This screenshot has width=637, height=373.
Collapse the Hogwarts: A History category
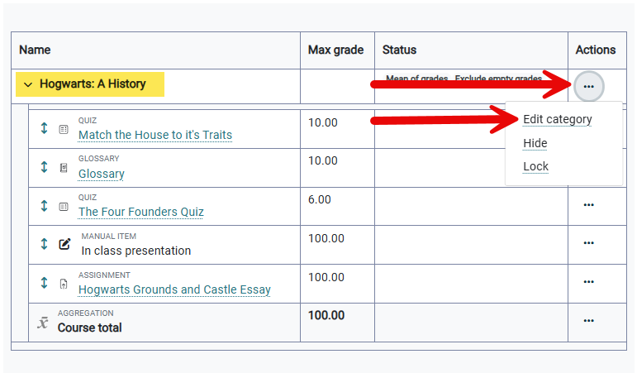[x=28, y=84]
